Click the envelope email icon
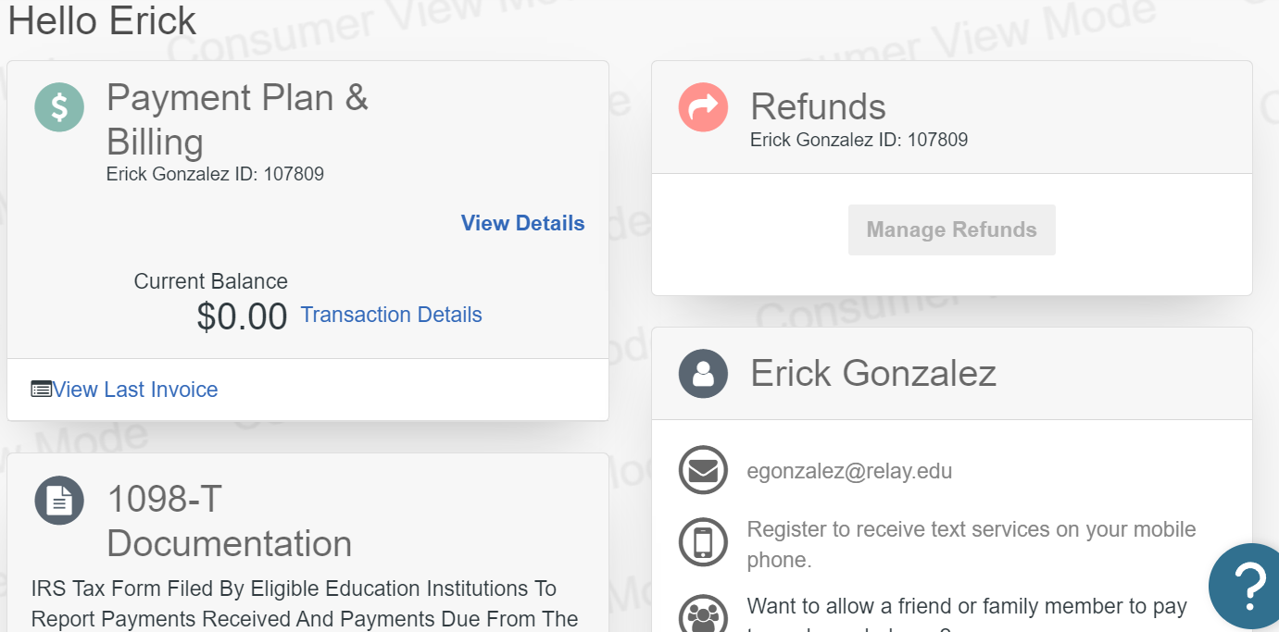The width and height of the screenshot is (1279, 632). [703, 471]
